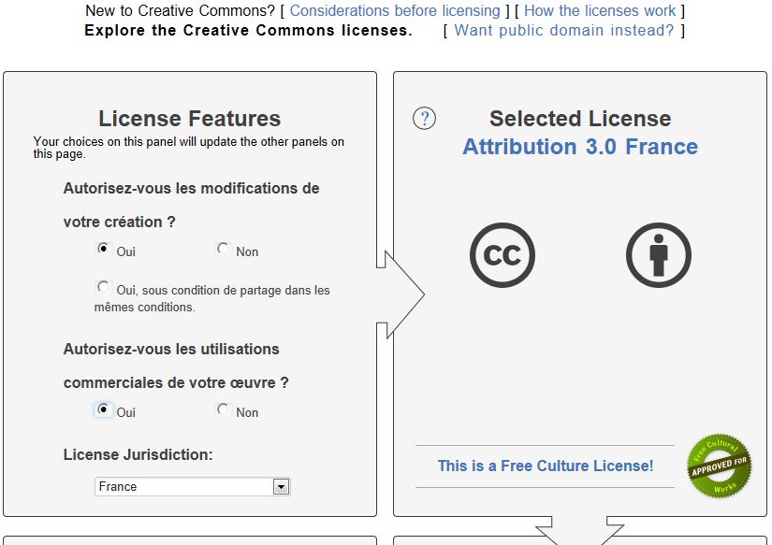772x545 pixels.
Task: Click the Attribution person icon
Action: (658, 255)
